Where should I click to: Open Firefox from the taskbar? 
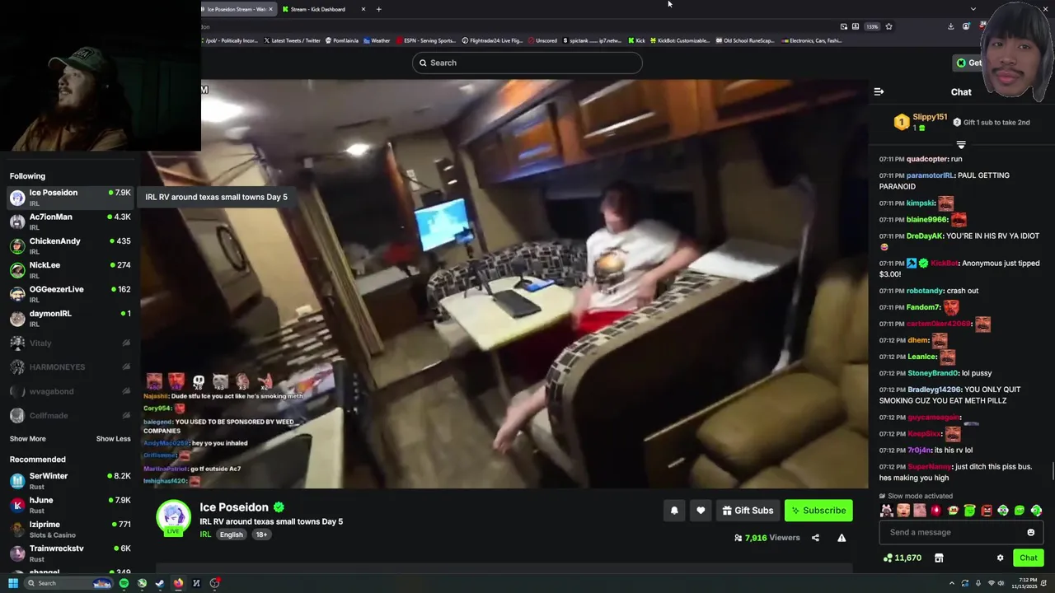click(x=178, y=583)
